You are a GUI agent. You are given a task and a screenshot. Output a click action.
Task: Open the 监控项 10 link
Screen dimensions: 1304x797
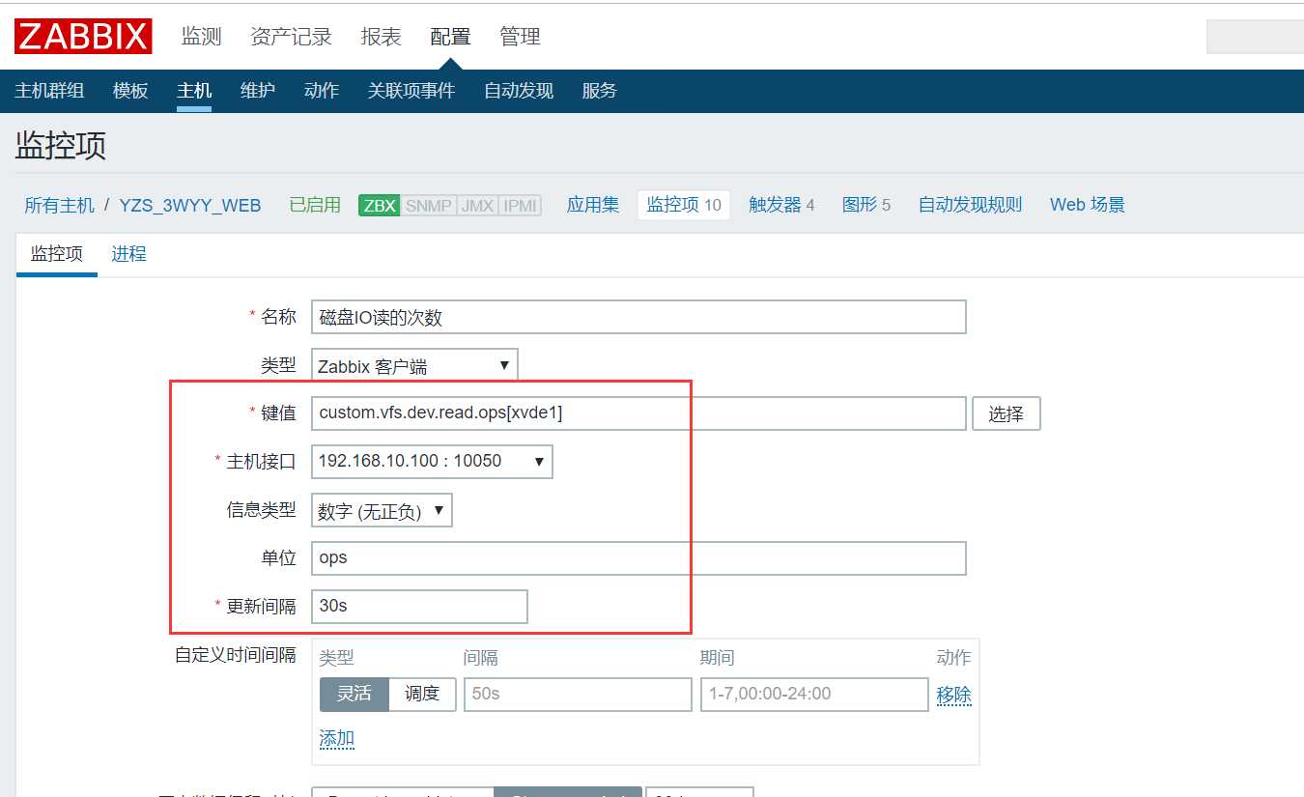click(684, 205)
